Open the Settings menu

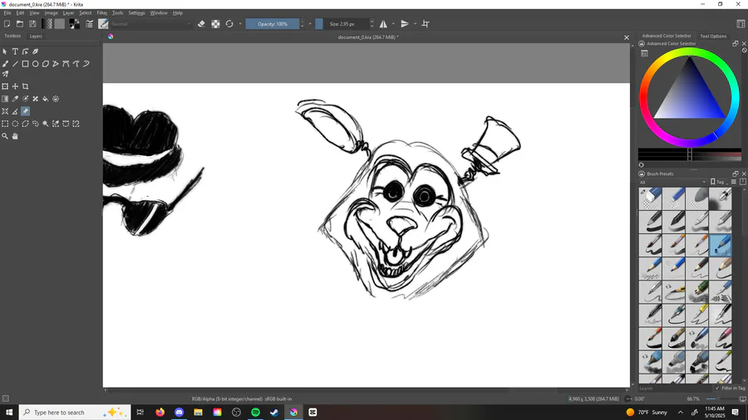coord(136,12)
